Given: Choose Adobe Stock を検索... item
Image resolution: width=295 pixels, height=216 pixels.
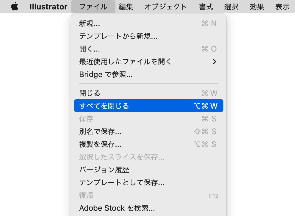Looking at the screenshot, I should (149, 208).
